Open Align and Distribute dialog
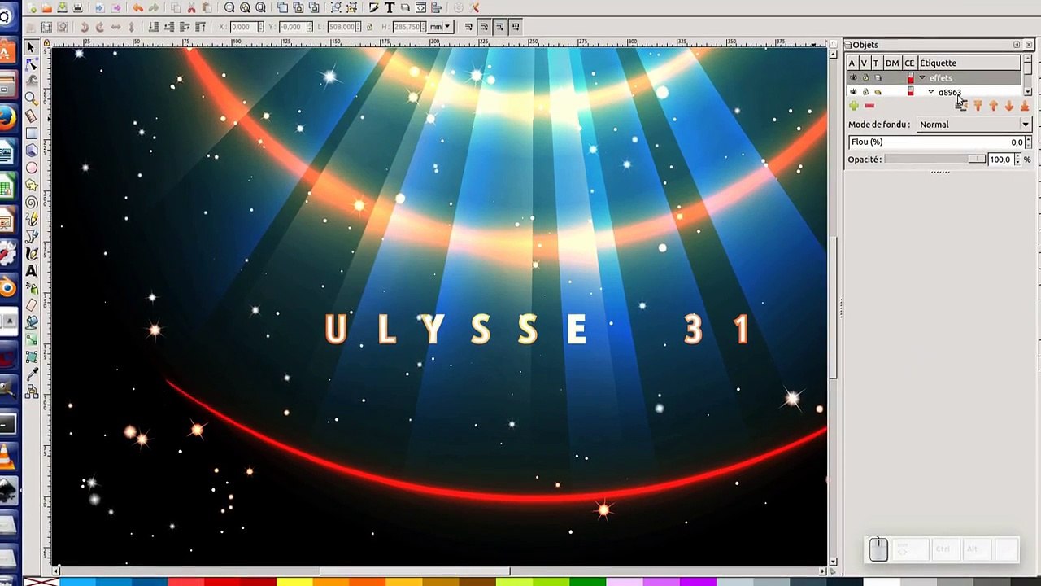The width and height of the screenshot is (1041, 586). pos(437,7)
